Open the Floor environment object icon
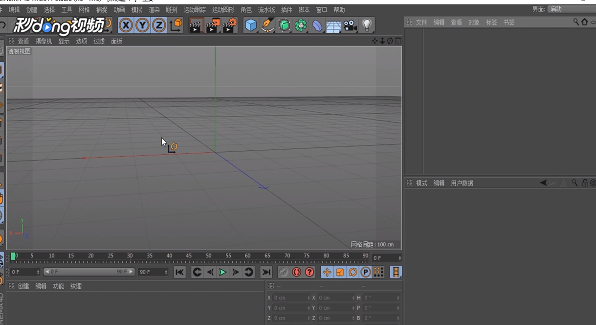The height and width of the screenshot is (325, 596). 333,25
